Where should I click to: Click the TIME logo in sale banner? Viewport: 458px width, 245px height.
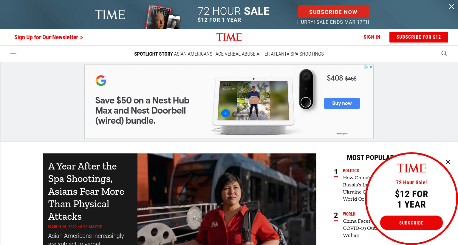tap(110, 15)
